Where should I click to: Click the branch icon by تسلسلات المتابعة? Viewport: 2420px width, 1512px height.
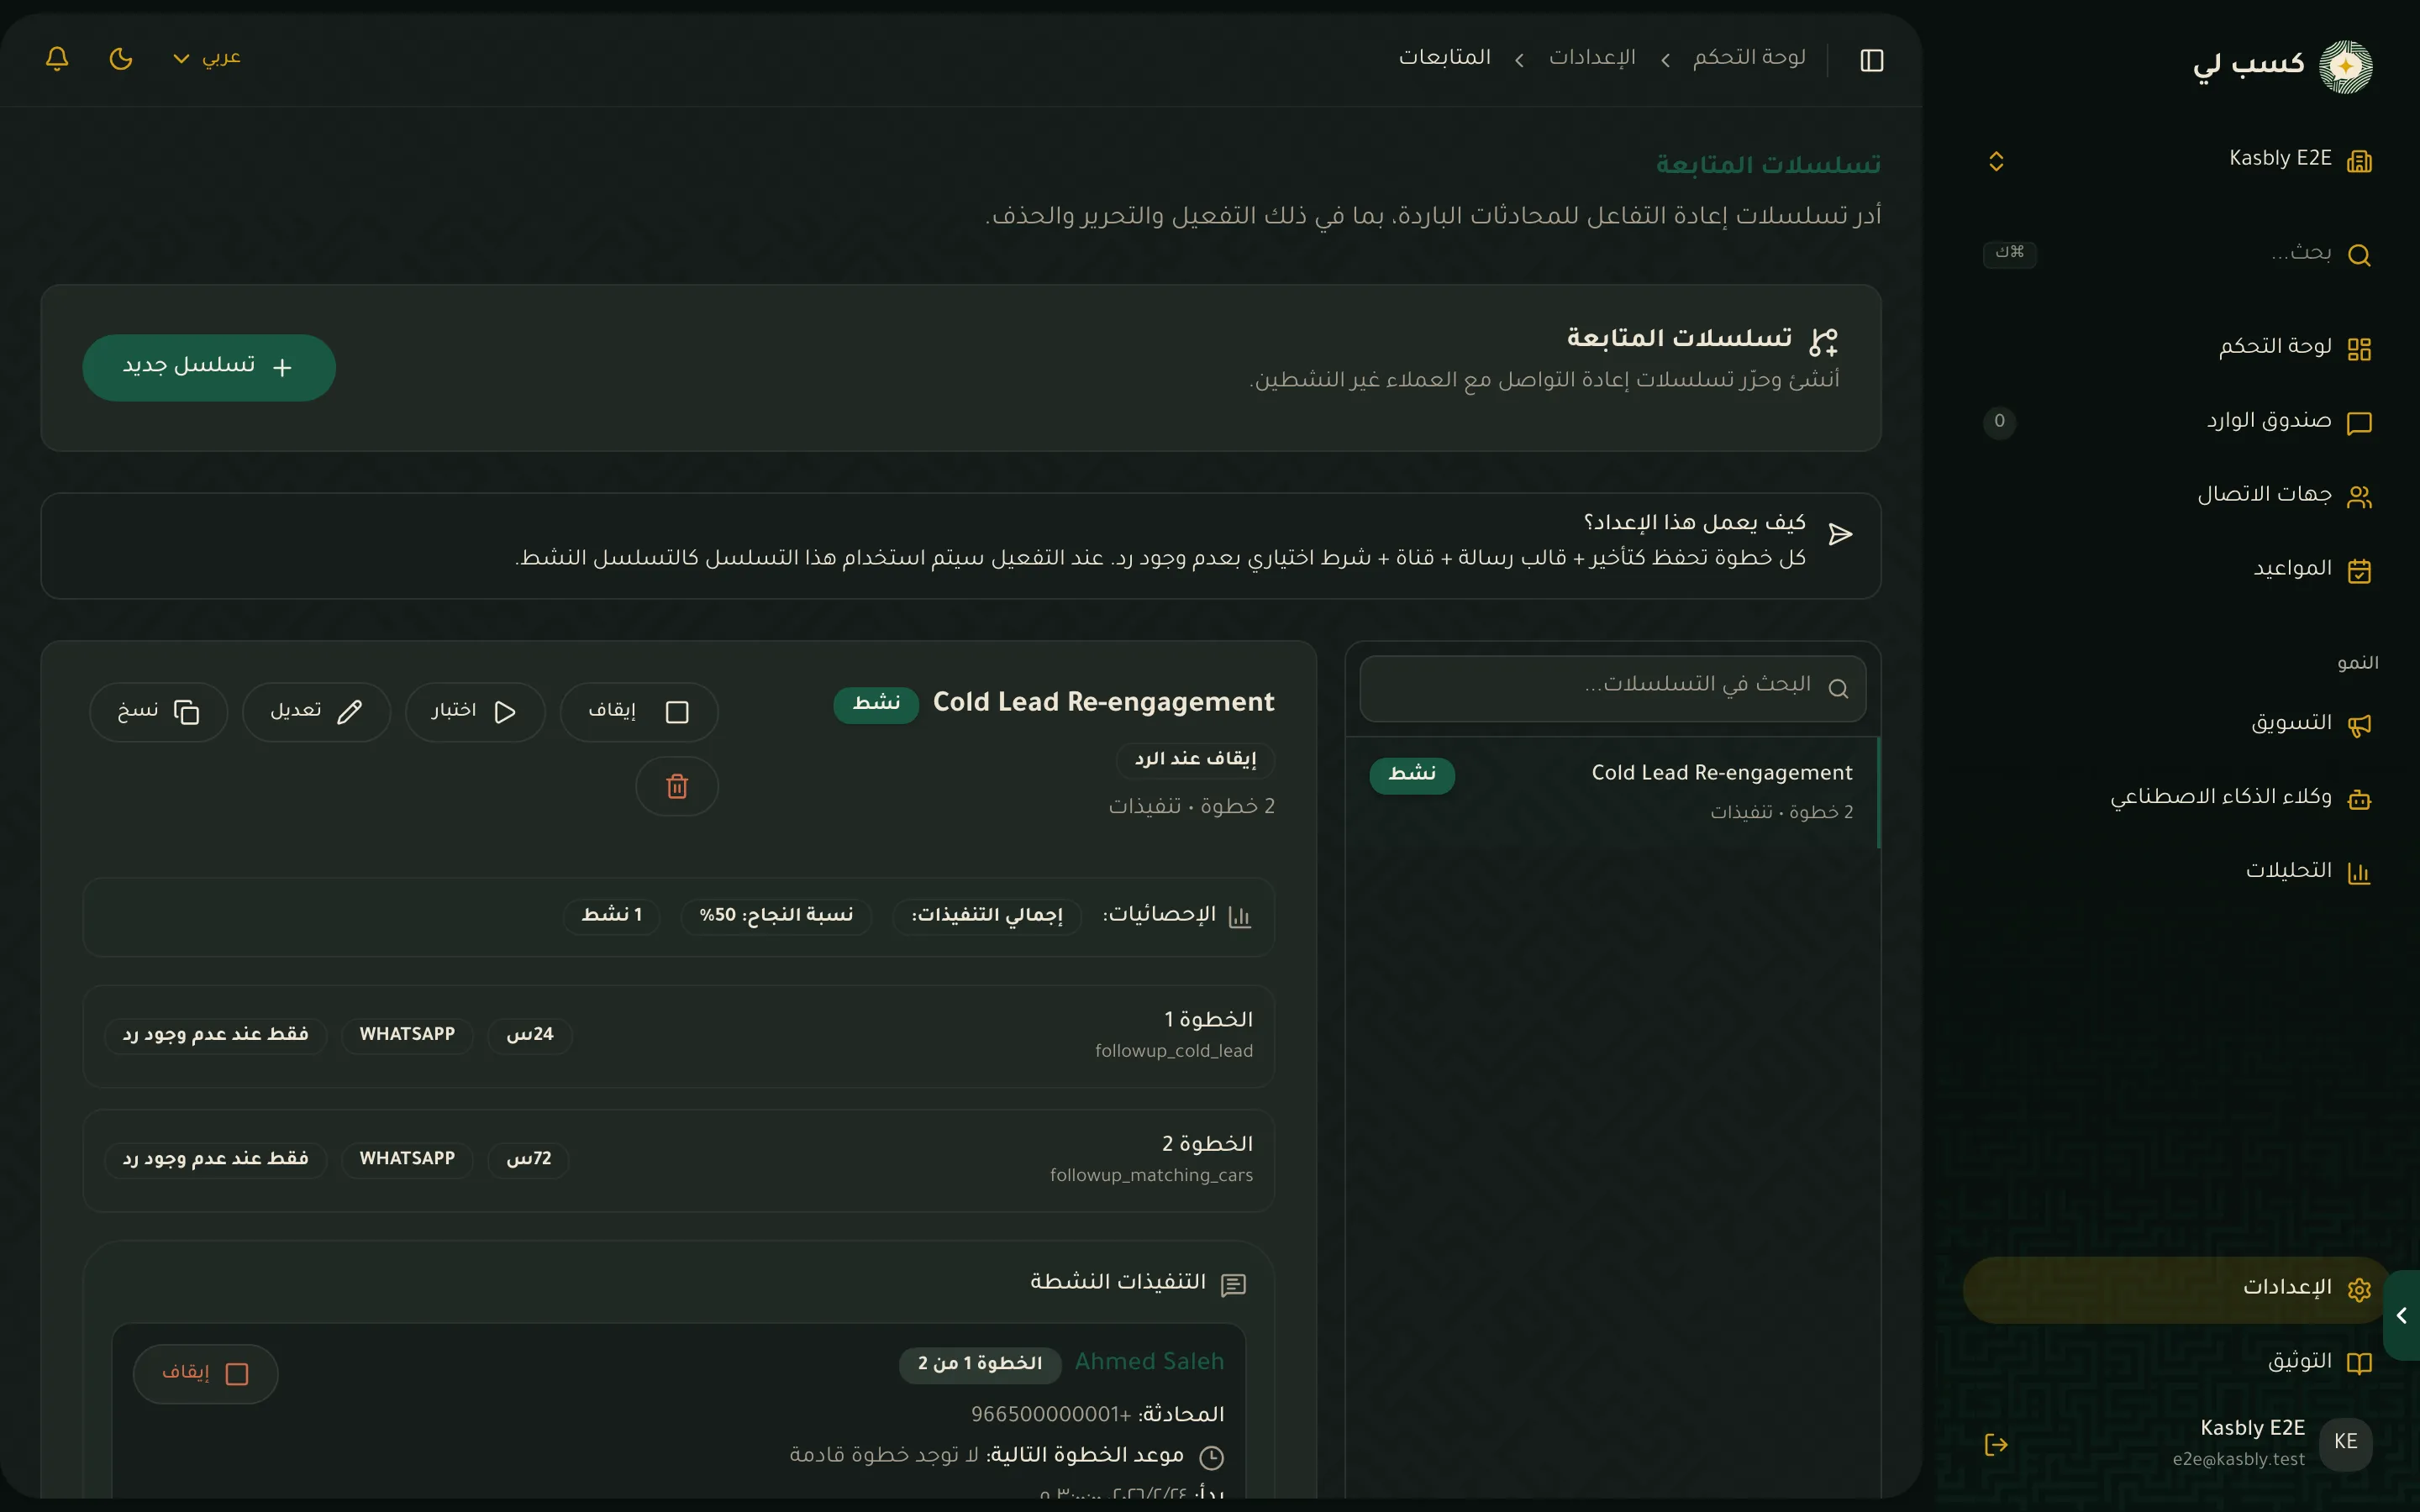click(1823, 342)
